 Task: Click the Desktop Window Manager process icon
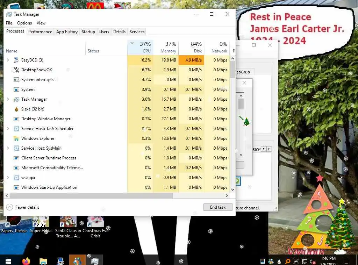pyautogui.click(x=16, y=119)
